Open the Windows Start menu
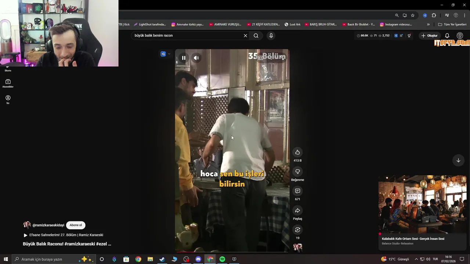 click(x=6, y=259)
